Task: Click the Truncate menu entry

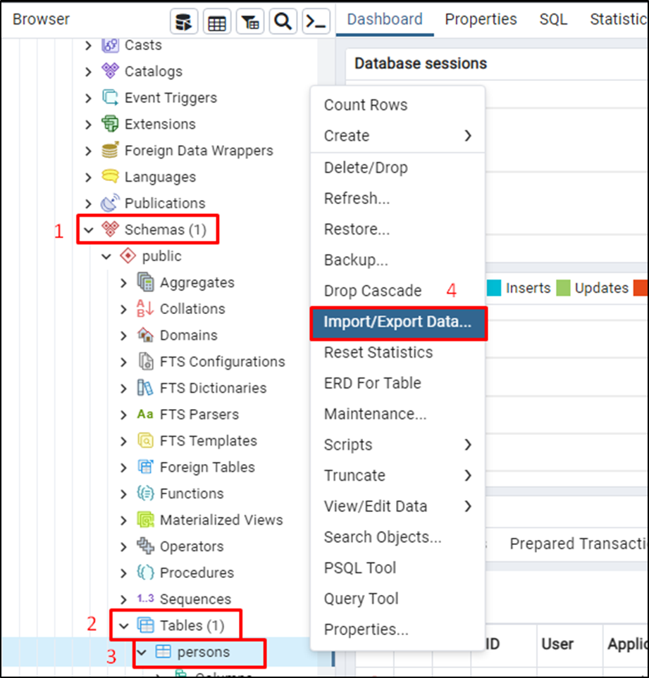Action: [x=354, y=475]
